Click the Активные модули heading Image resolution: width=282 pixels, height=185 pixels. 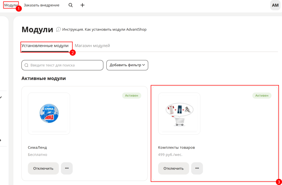pyautogui.click(x=43, y=78)
